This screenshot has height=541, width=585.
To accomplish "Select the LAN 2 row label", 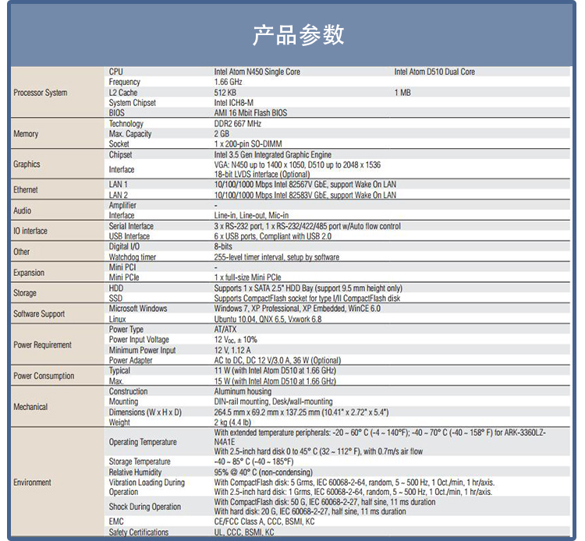I will tap(119, 195).
